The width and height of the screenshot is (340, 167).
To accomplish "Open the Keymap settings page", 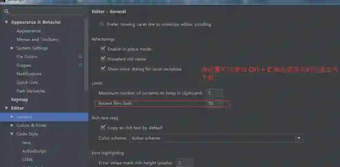I will pyautogui.click(x=20, y=100).
